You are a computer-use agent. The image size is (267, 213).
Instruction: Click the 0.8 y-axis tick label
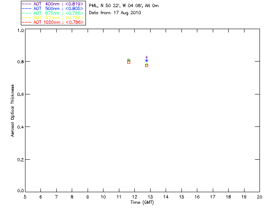click(20, 62)
